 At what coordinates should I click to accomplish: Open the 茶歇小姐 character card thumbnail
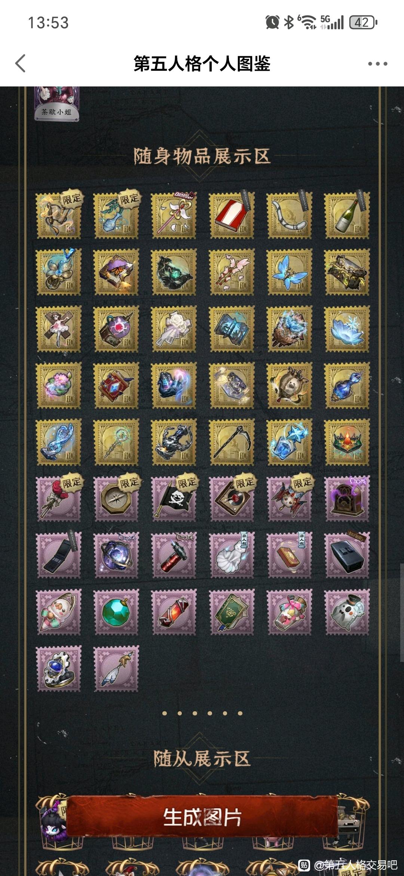(x=57, y=104)
